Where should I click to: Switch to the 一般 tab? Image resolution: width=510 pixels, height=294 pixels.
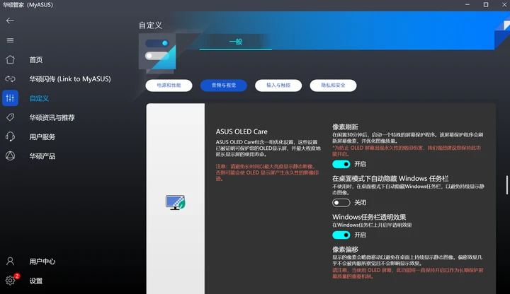[236, 42]
